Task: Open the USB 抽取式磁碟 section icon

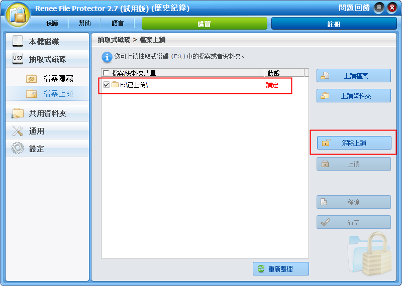Action: point(18,59)
